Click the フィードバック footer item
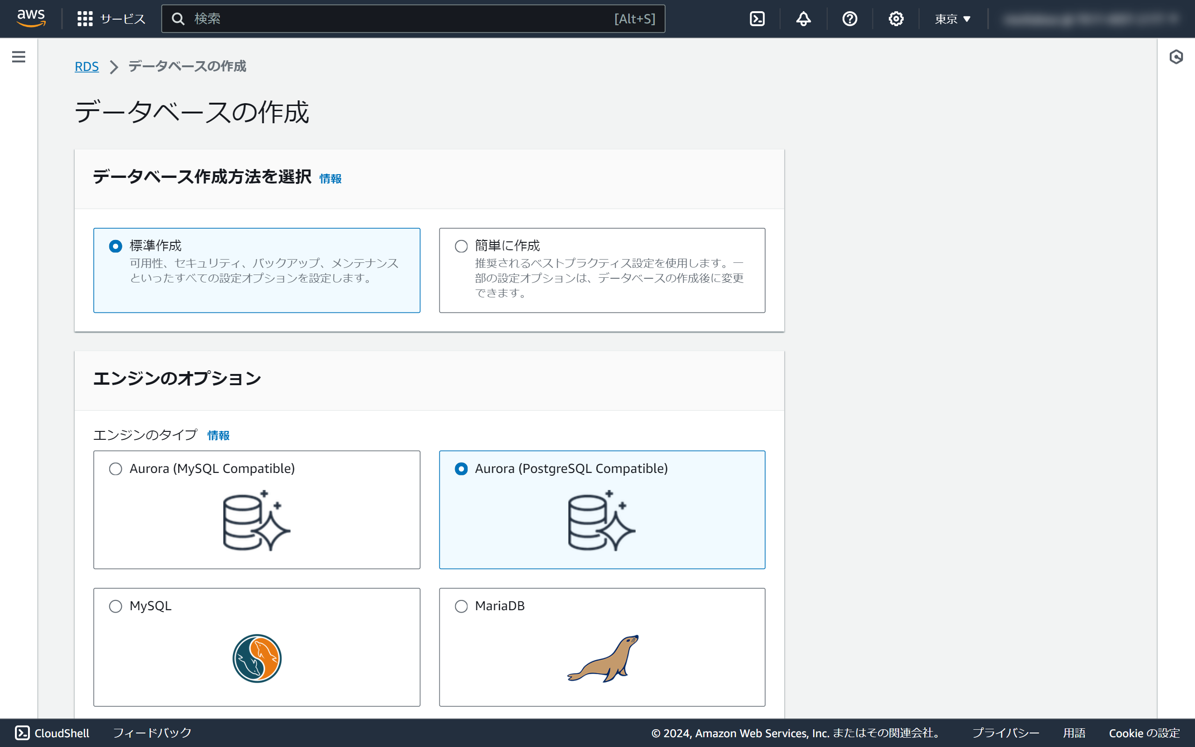This screenshot has width=1195, height=747. 152,733
